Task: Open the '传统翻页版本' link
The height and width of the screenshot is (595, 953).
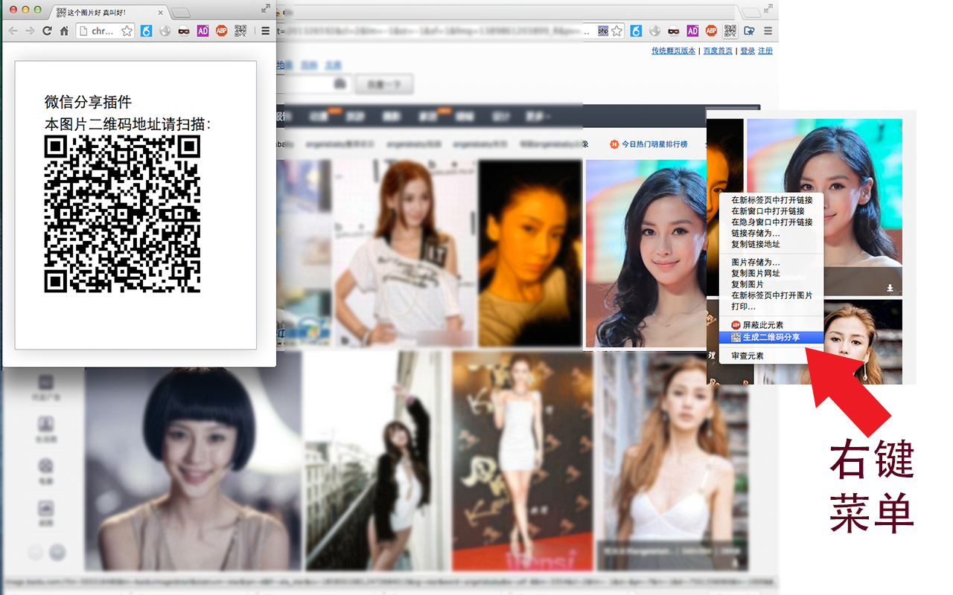Action: click(x=673, y=51)
